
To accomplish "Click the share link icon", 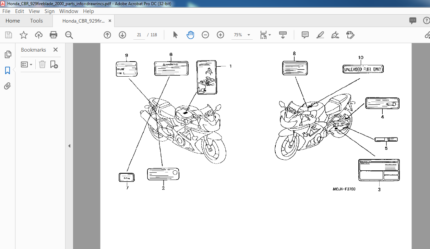I will pyautogui.click(x=427, y=35).
